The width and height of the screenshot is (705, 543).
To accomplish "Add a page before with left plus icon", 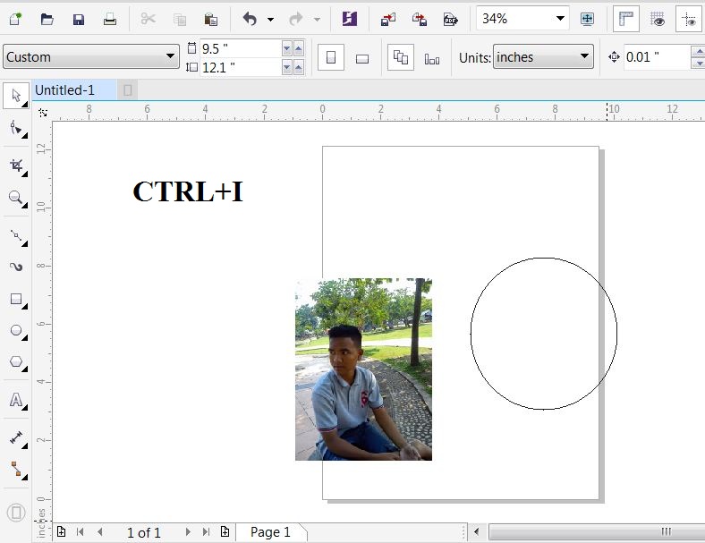I will [x=61, y=531].
